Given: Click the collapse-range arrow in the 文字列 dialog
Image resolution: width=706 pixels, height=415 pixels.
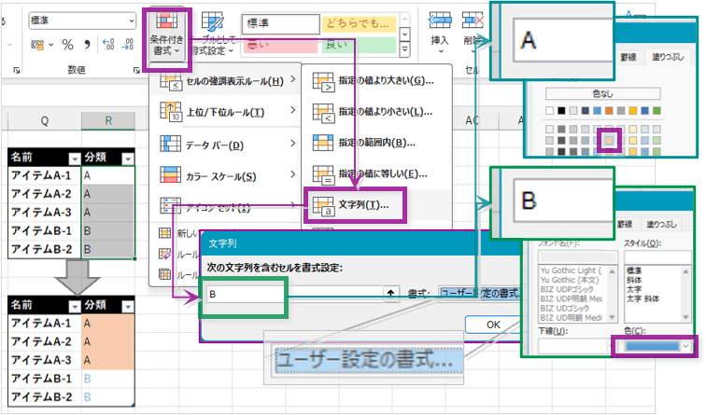Looking at the screenshot, I should coord(390,294).
